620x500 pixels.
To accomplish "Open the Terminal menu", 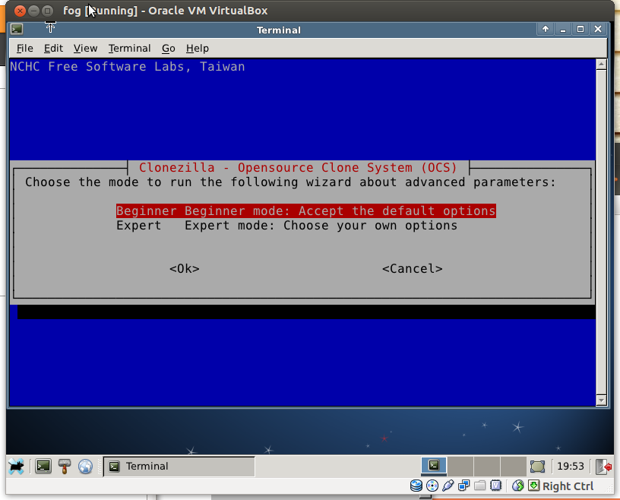I will tap(129, 48).
